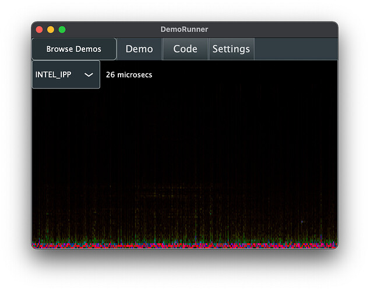Open the Code tab
Viewport: 370px width, 291px height.
[185, 49]
